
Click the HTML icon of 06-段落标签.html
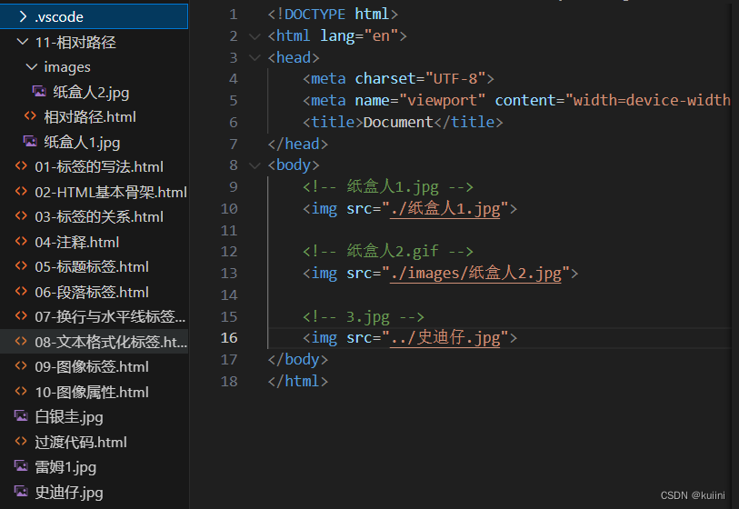(21, 291)
